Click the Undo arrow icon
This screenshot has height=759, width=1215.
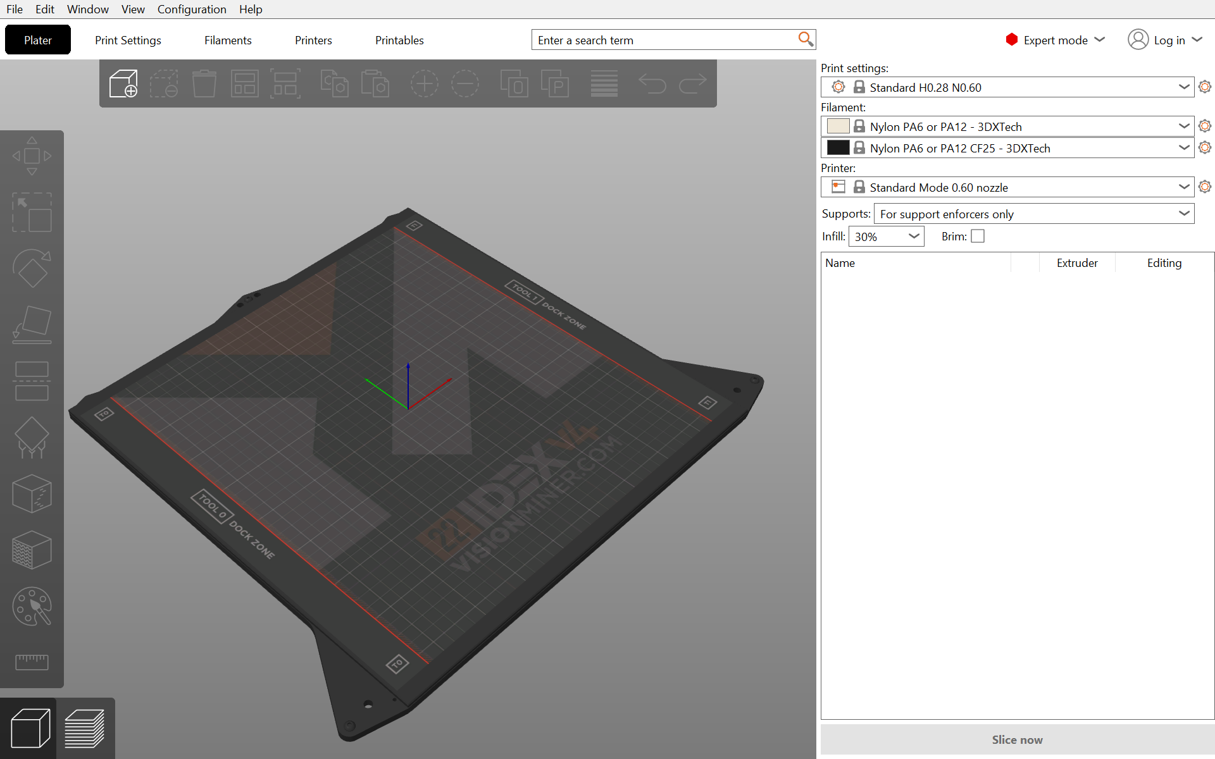pos(652,83)
